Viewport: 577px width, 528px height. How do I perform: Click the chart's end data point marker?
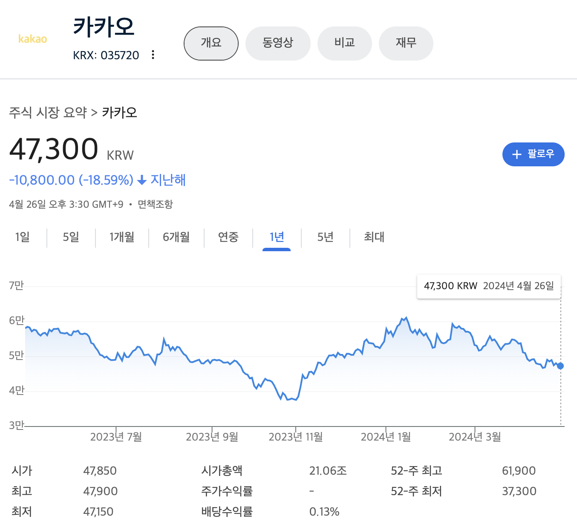coord(560,366)
